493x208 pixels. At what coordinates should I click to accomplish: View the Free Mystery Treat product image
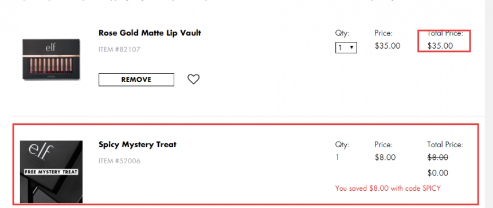[x=51, y=171]
